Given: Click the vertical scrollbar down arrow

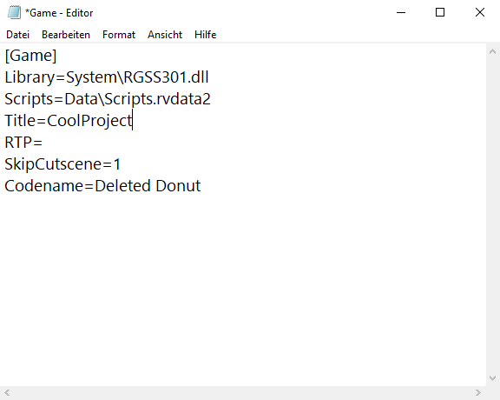Looking at the screenshot, I should (x=492, y=378).
